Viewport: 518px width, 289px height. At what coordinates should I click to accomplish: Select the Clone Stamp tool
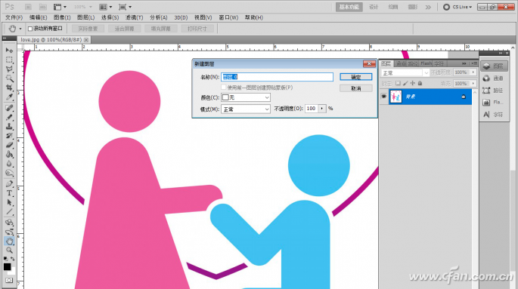[x=9, y=126]
